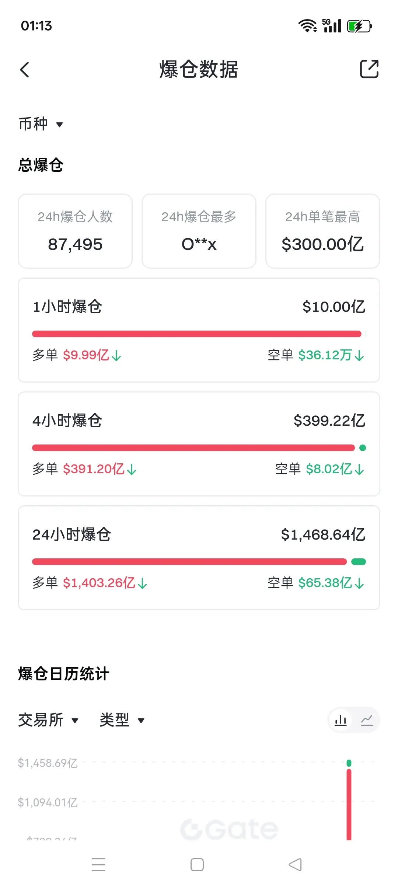
Task: Tap the green dot on 4小时爆仓 bar
Action: 363,448
